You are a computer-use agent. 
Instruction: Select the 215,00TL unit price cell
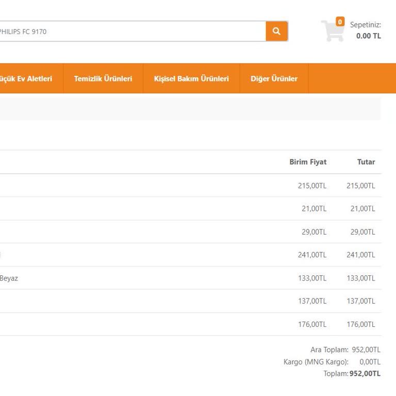[x=312, y=186]
